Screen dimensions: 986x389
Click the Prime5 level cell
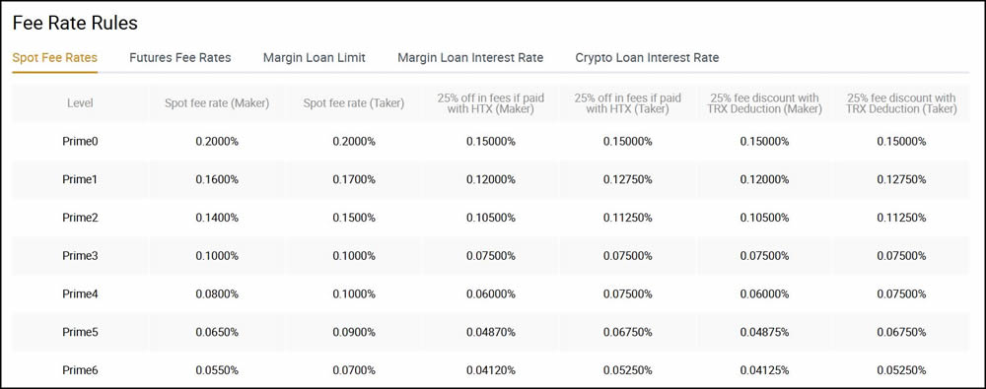[80, 332]
